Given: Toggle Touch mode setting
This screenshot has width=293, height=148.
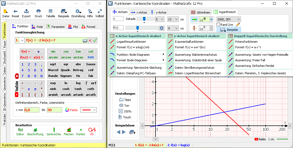Looking at the screenshot, I should (125, 117).
